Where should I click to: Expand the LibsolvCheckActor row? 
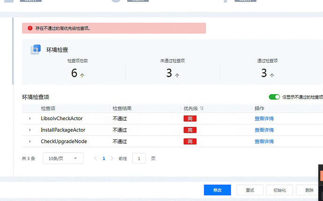pos(30,119)
